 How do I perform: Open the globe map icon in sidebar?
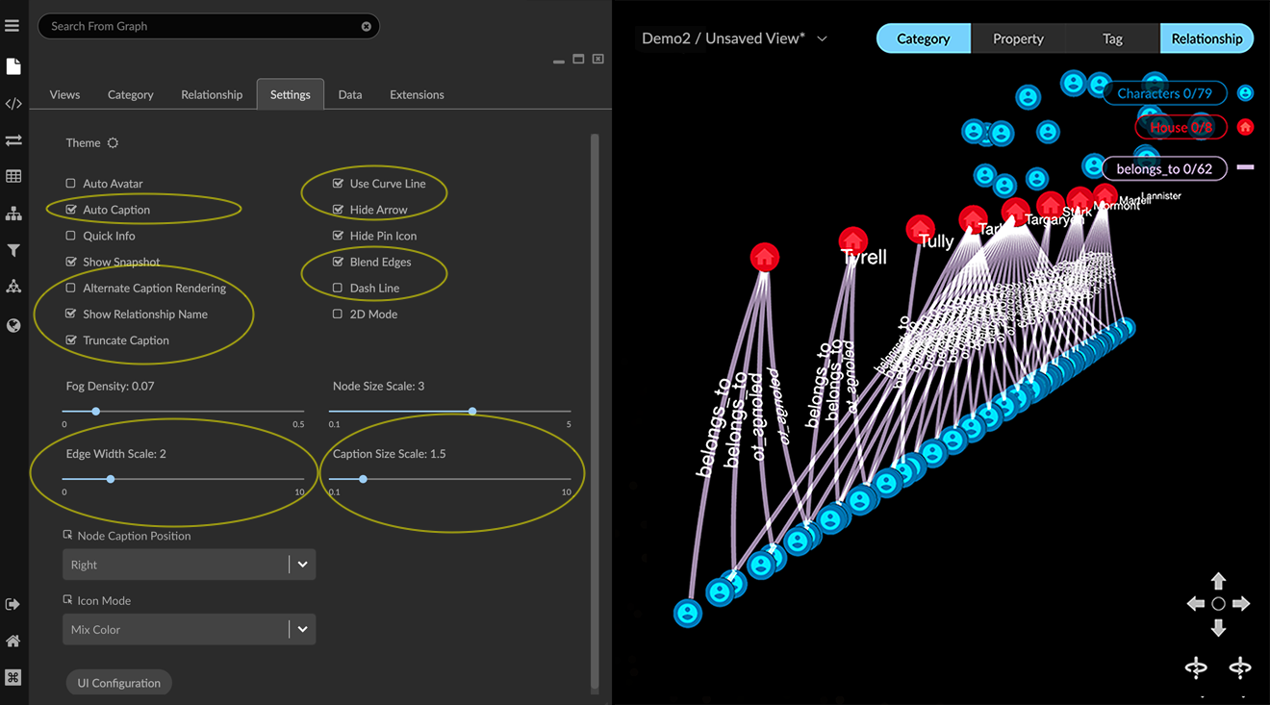click(13, 326)
